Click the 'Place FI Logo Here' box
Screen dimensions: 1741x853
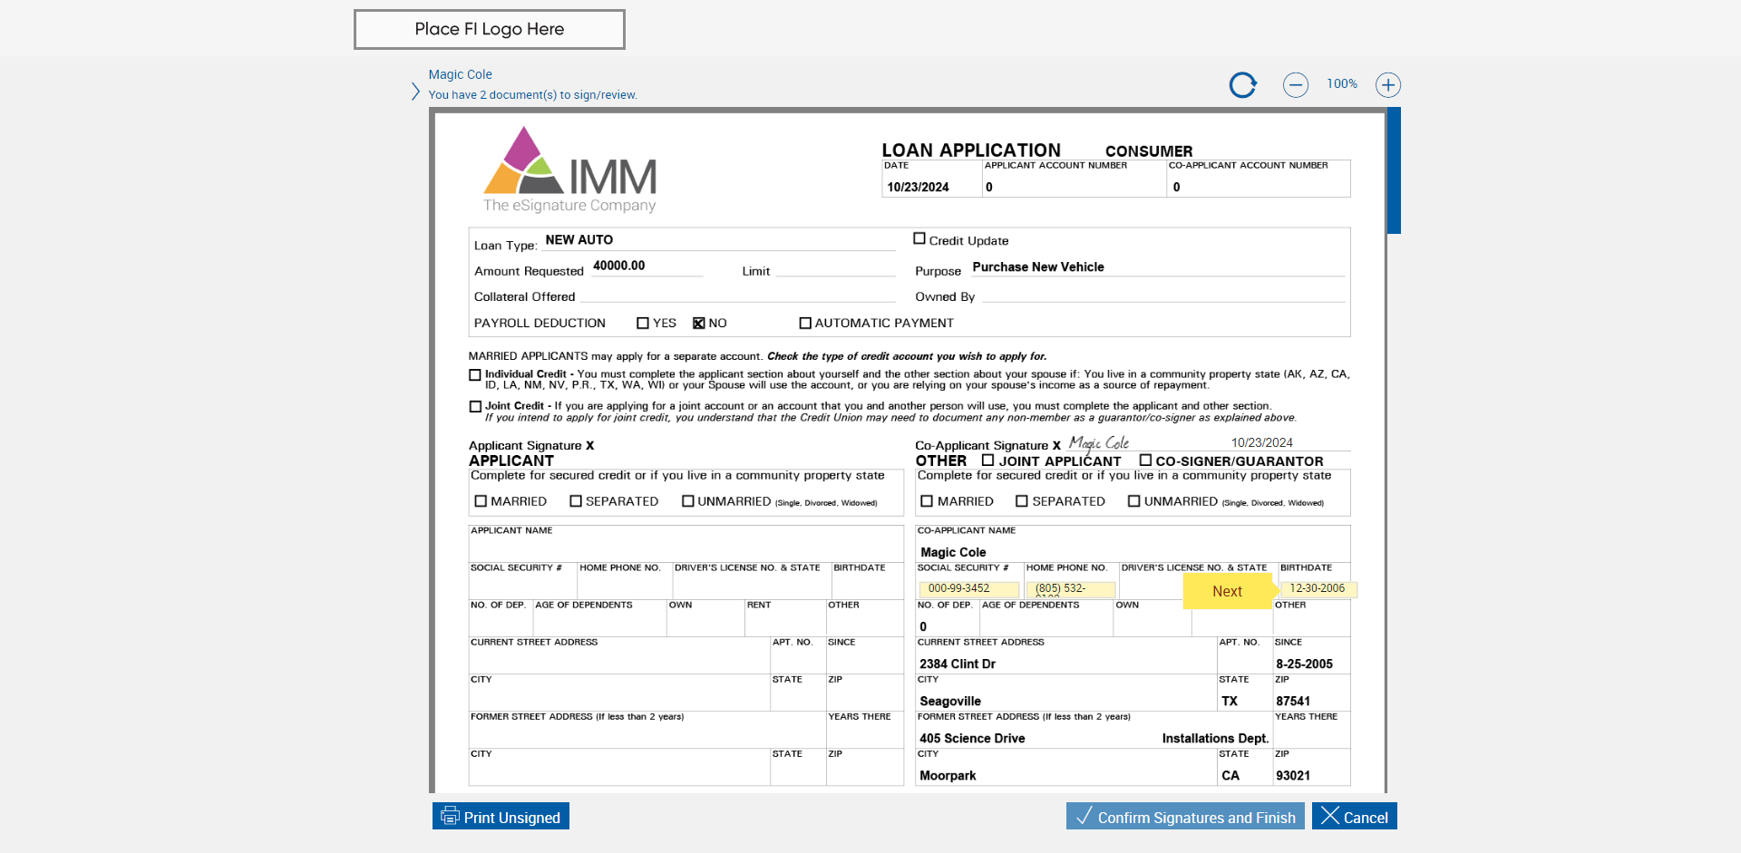(x=490, y=29)
